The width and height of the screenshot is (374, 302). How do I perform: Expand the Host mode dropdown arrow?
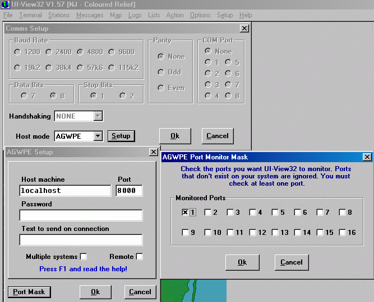[98, 136]
